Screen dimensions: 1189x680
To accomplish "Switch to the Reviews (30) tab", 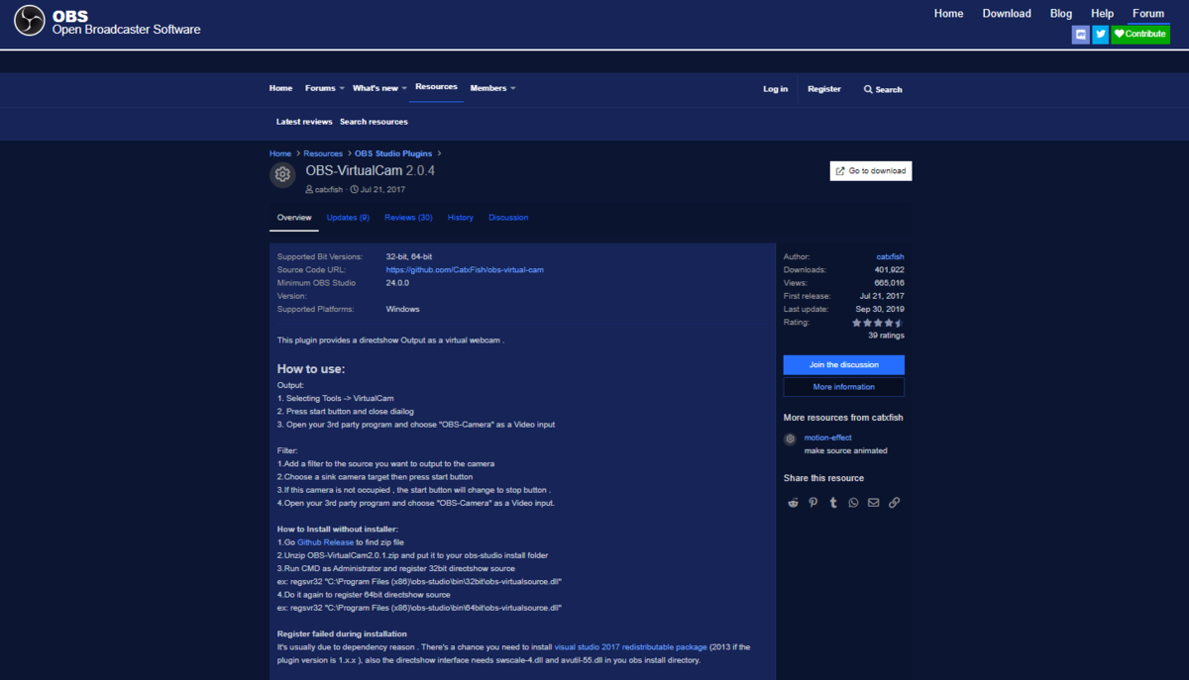I will [x=408, y=217].
